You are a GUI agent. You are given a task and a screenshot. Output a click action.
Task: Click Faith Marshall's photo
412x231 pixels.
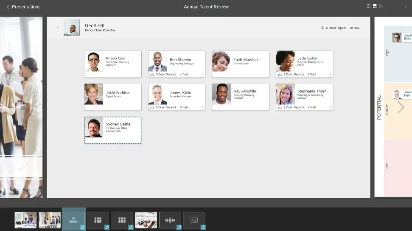coord(221,61)
